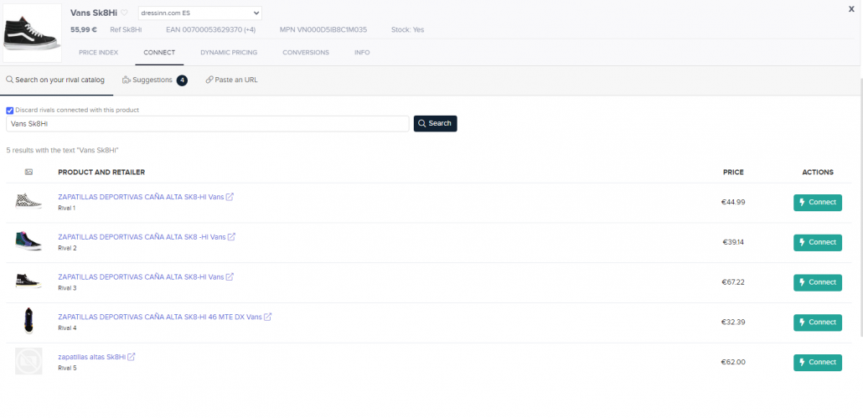Click the €62.00 price
The width and height of the screenshot is (863, 418).
point(733,363)
